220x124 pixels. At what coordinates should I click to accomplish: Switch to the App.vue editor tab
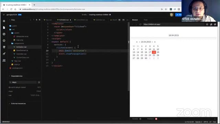[x=48, y=20]
